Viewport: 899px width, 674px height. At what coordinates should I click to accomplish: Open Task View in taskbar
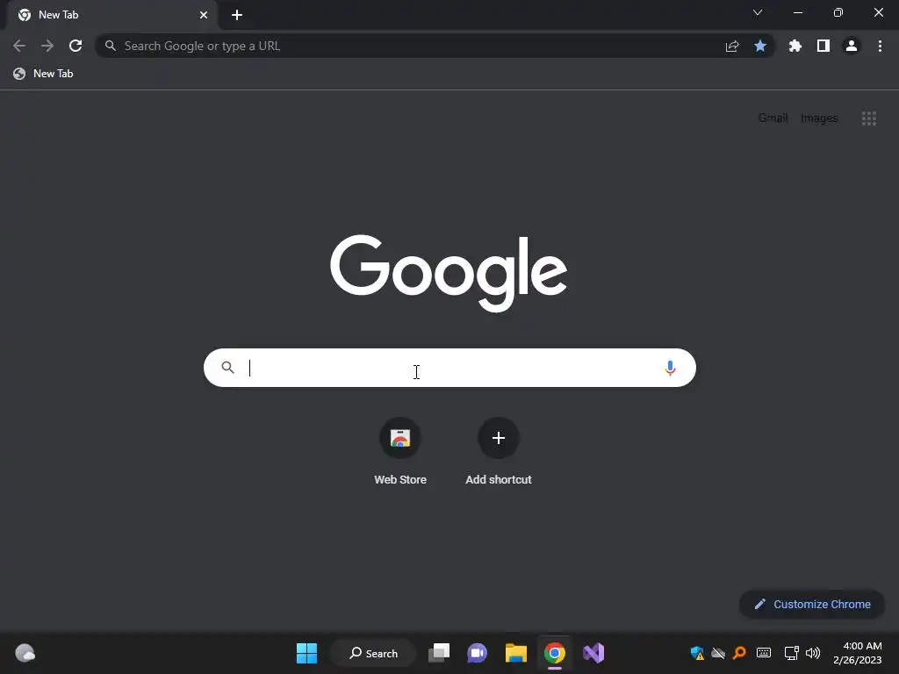coord(439,653)
